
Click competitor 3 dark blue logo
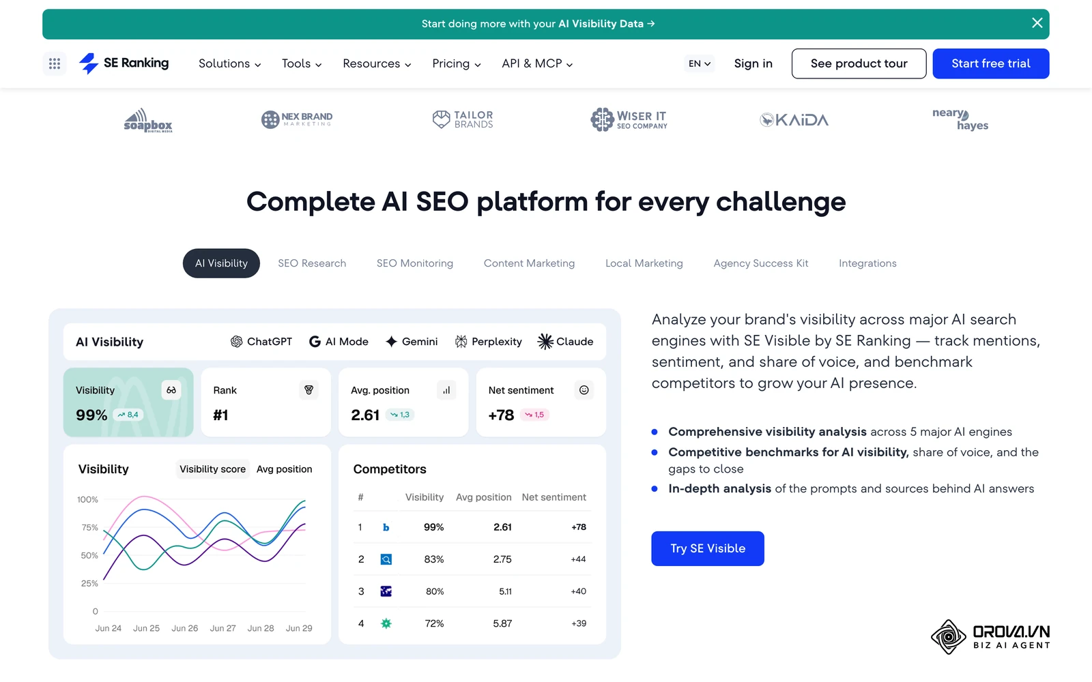coord(386,591)
